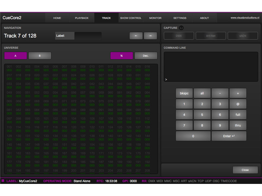Switch to universe B
The width and height of the screenshot is (262, 196).
coord(40,56)
